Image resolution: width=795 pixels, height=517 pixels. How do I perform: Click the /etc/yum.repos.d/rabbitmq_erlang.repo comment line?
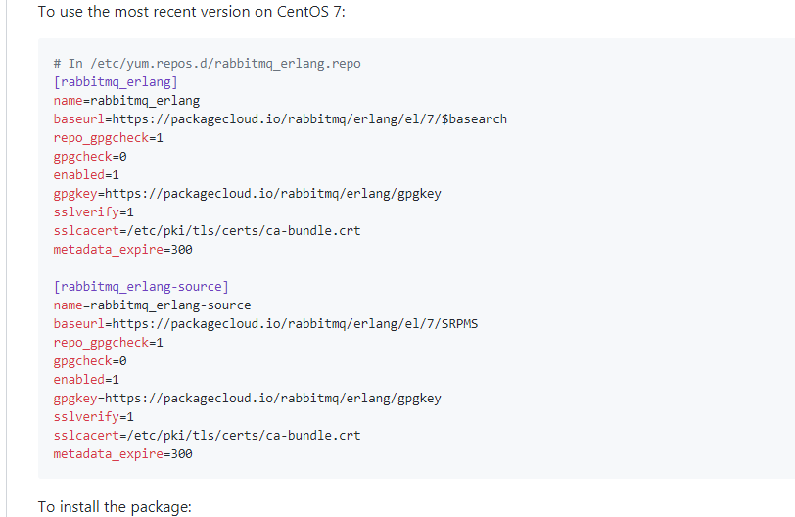(207, 64)
